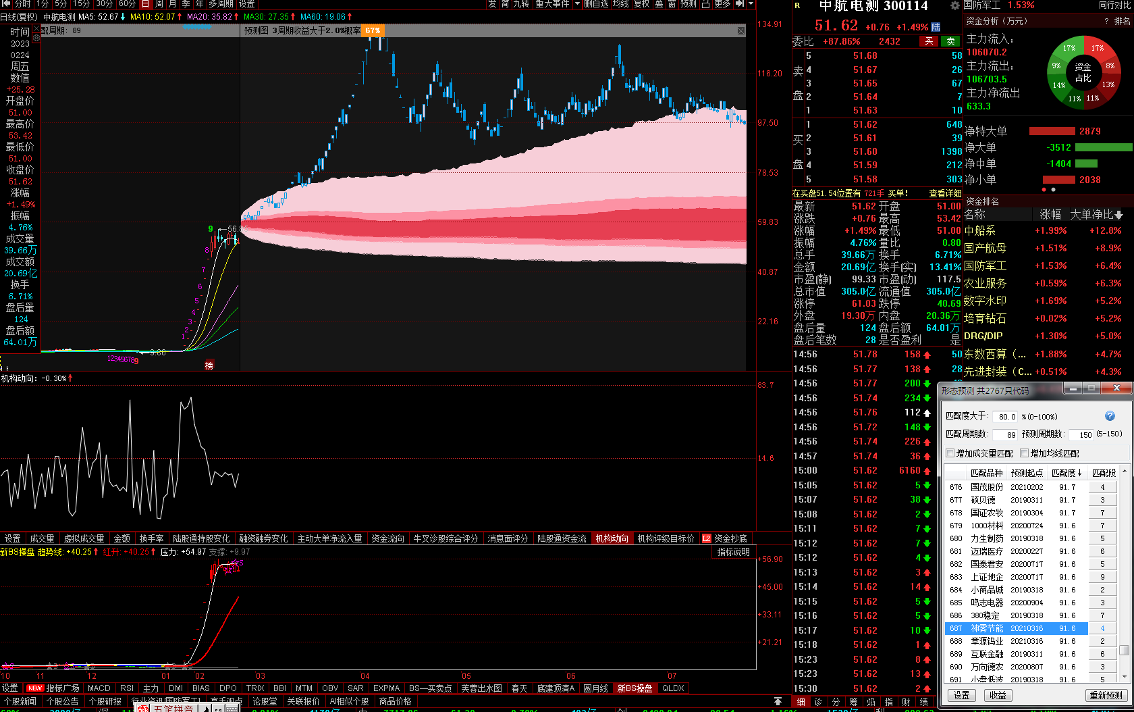Open dropdown arrow at far right of top toolbar
Screen dimensions: 1134x712
point(751,4)
